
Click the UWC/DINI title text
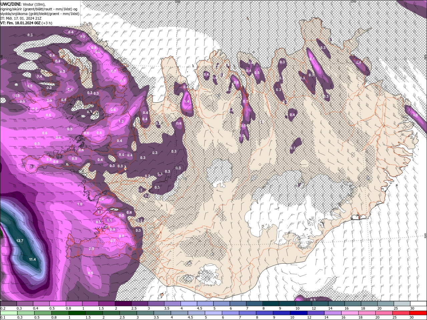coord(11,4)
